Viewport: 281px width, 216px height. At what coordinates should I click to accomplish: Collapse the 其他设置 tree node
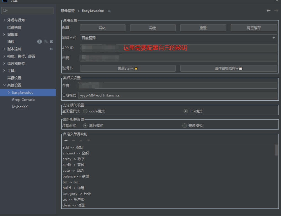(4, 85)
